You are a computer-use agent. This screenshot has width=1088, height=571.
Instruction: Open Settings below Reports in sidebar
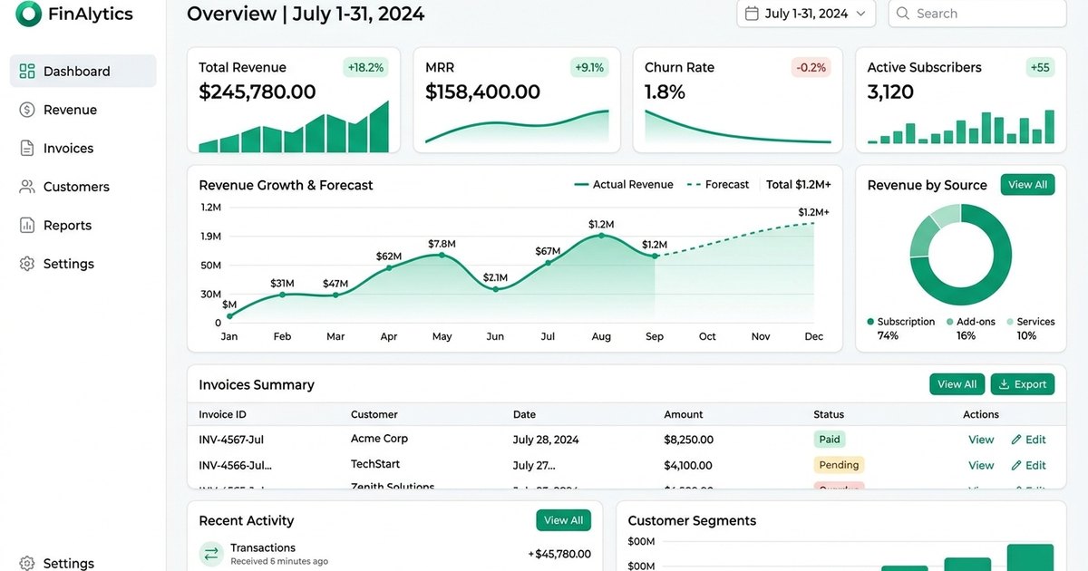point(83,264)
